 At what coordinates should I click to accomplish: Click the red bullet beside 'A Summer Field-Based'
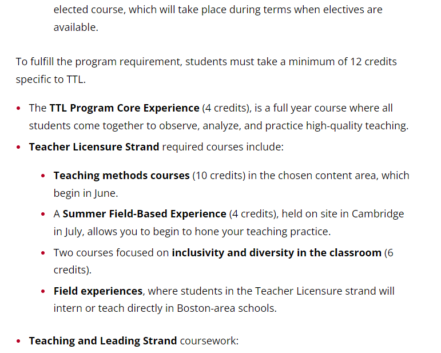43,214
